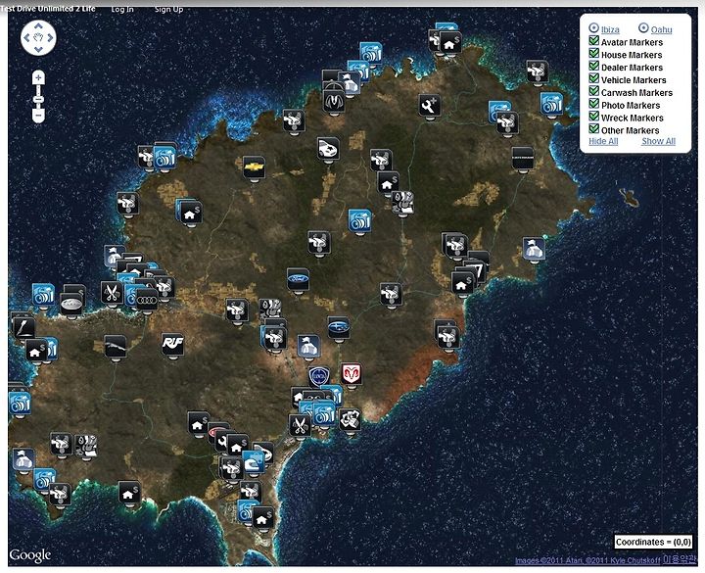Click the sticker shop marker near Dodge
The width and height of the screenshot is (705, 573).
click(350, 419)
